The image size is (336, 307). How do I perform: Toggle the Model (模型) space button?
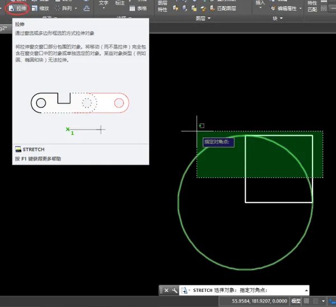click(296, 301)
